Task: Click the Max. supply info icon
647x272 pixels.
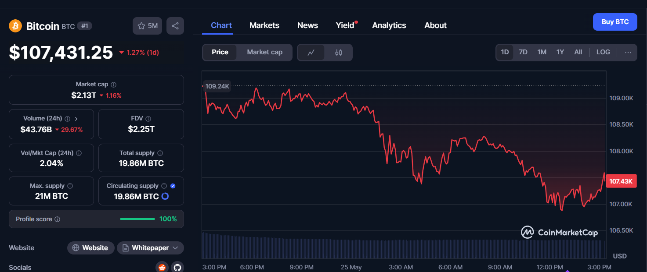Action: click(x=70, y=186)
